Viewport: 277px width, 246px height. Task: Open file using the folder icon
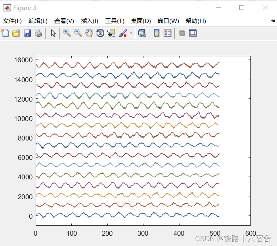pyautogui.click(x=16, y=33)
